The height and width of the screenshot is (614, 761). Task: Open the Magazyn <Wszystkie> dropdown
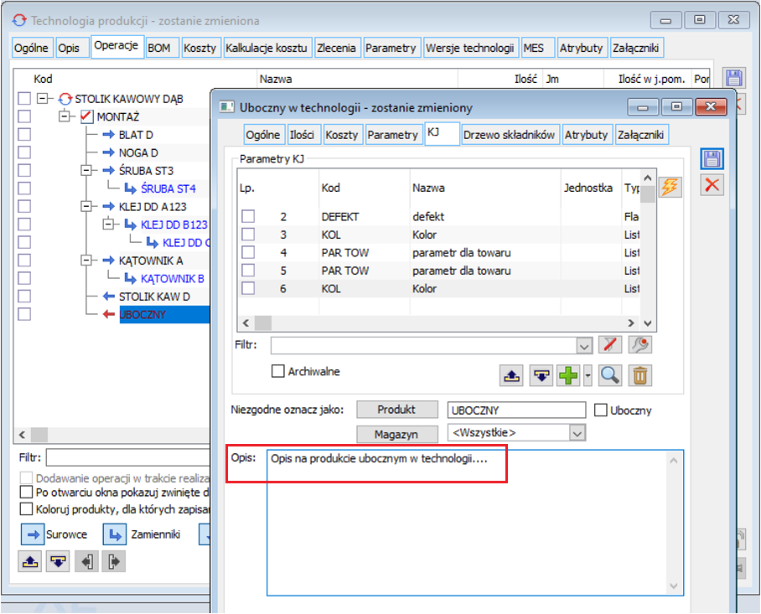tap(577, 433)
